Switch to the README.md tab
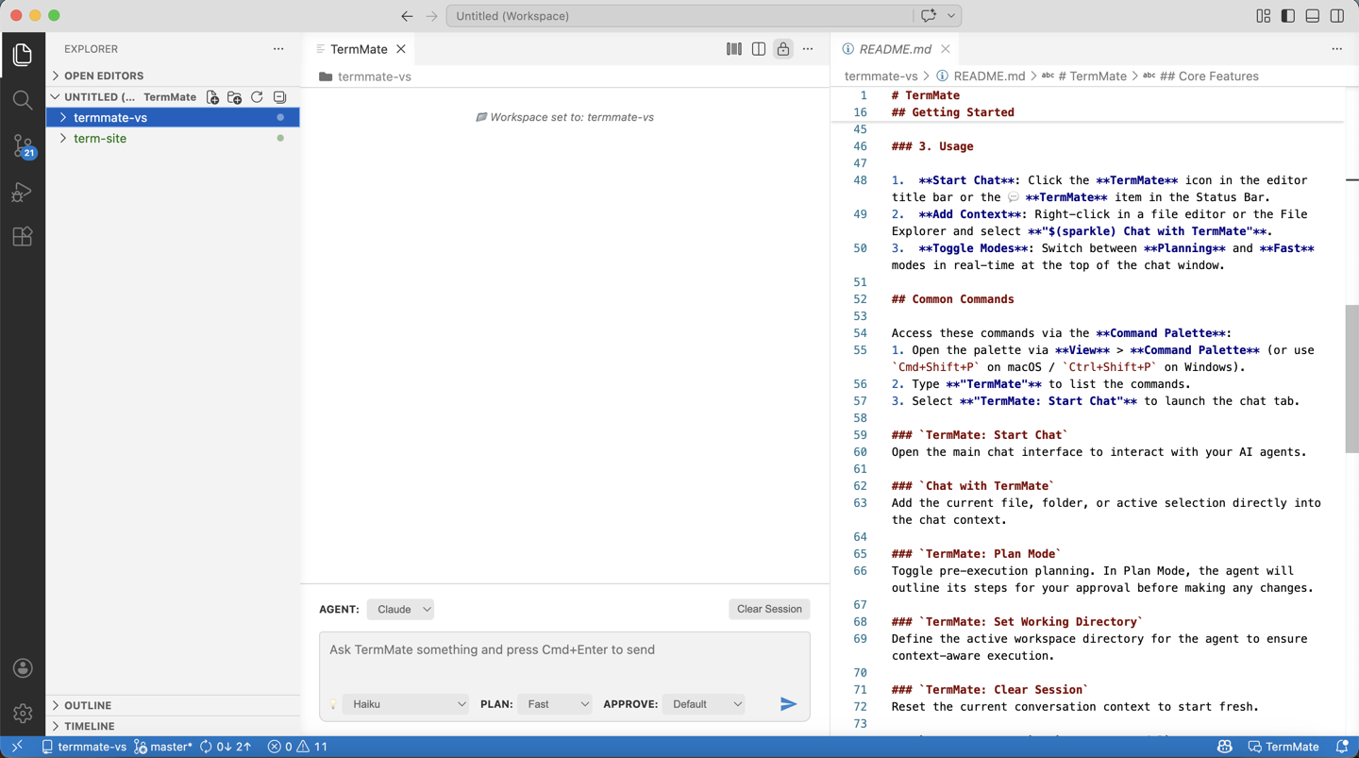The width and height of the screenshot is (1359, 758). [x=895, y=49]
